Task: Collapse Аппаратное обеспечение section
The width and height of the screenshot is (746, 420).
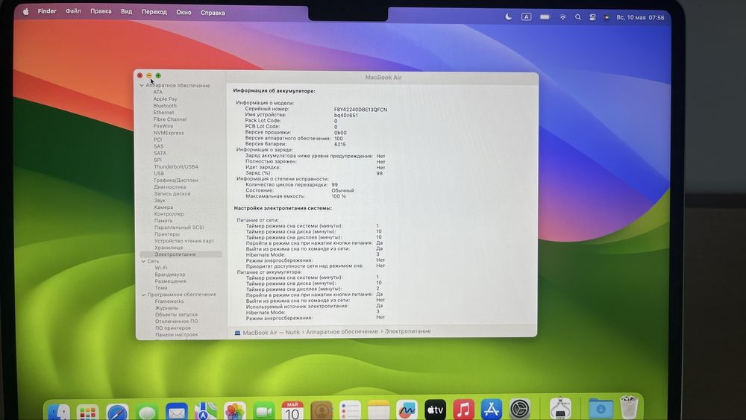Action: 142,86
